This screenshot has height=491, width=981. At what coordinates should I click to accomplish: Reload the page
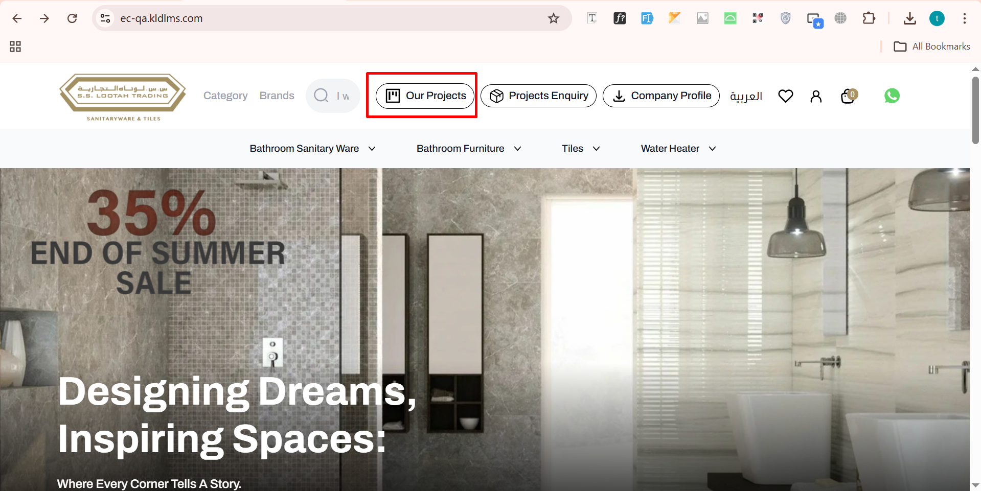click(72, 18)
